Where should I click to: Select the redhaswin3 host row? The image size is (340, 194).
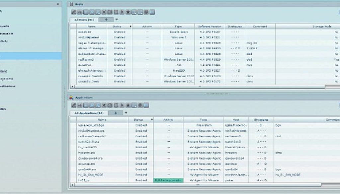tap(88, 59)
